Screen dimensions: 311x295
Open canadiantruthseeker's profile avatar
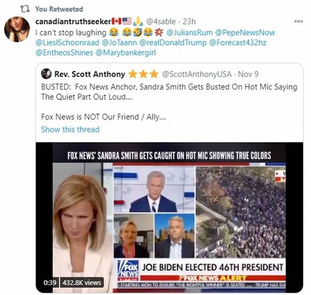[x=17, y=29]
